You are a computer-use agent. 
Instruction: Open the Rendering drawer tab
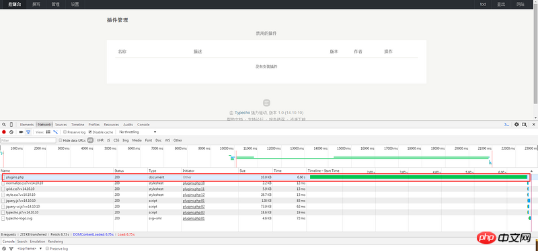(56, 242)
